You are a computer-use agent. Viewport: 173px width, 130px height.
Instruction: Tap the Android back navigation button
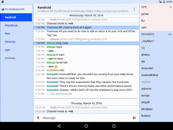click(59, 126)
